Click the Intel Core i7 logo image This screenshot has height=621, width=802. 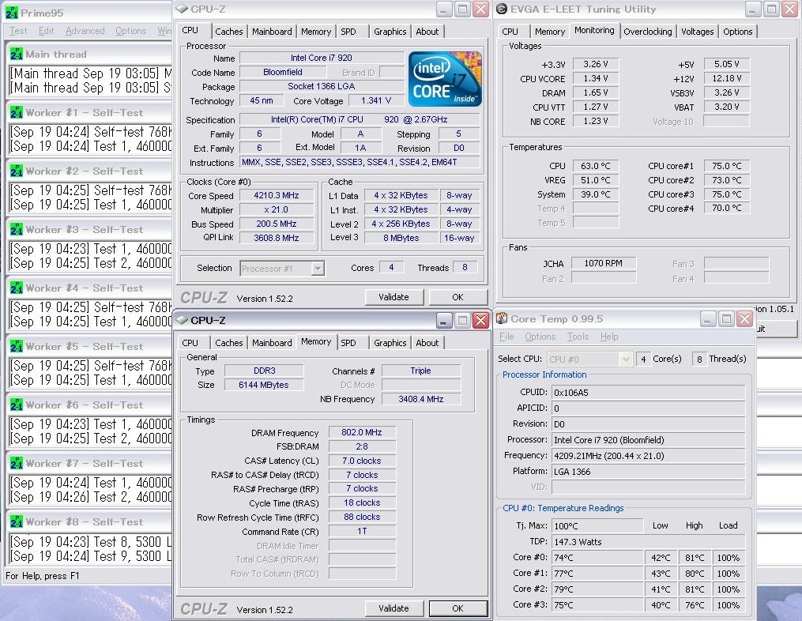(445, 80)
